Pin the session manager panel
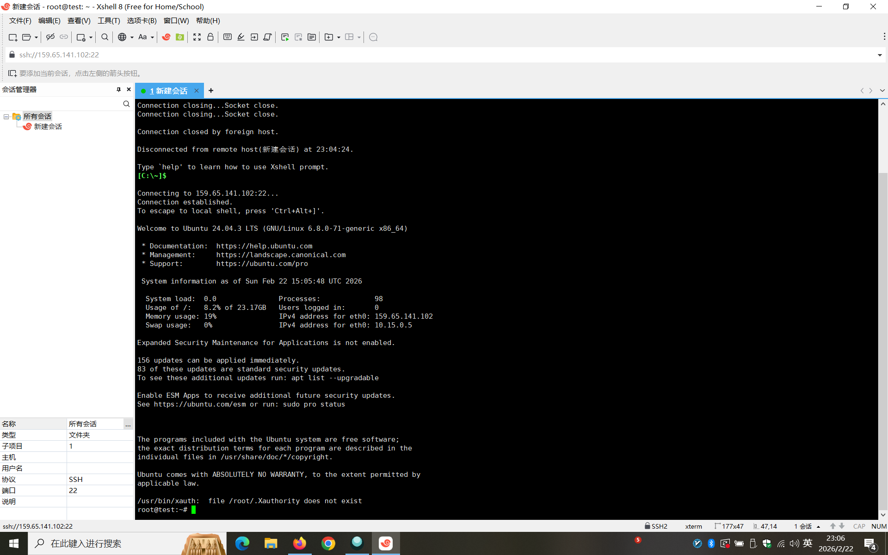The width and height of the screenshot is (888, 555). tap(118, 89)
